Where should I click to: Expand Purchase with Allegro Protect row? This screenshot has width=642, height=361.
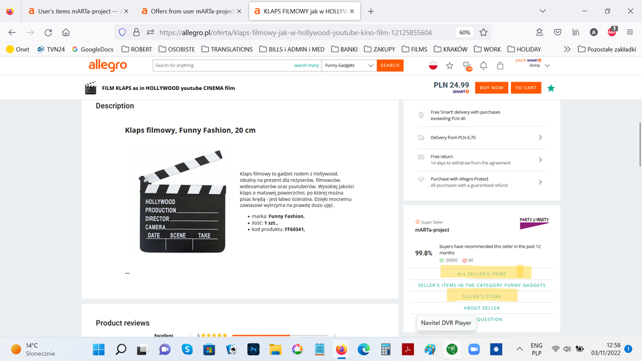pyautogui.click(x=481, y=182)
